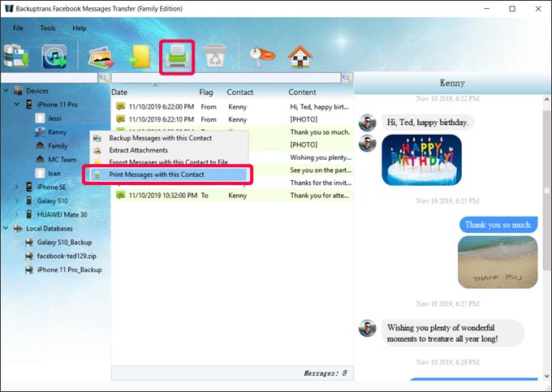Click the chat panel vertical scrollbar
552x392 pixels.
tap(546, 190)
